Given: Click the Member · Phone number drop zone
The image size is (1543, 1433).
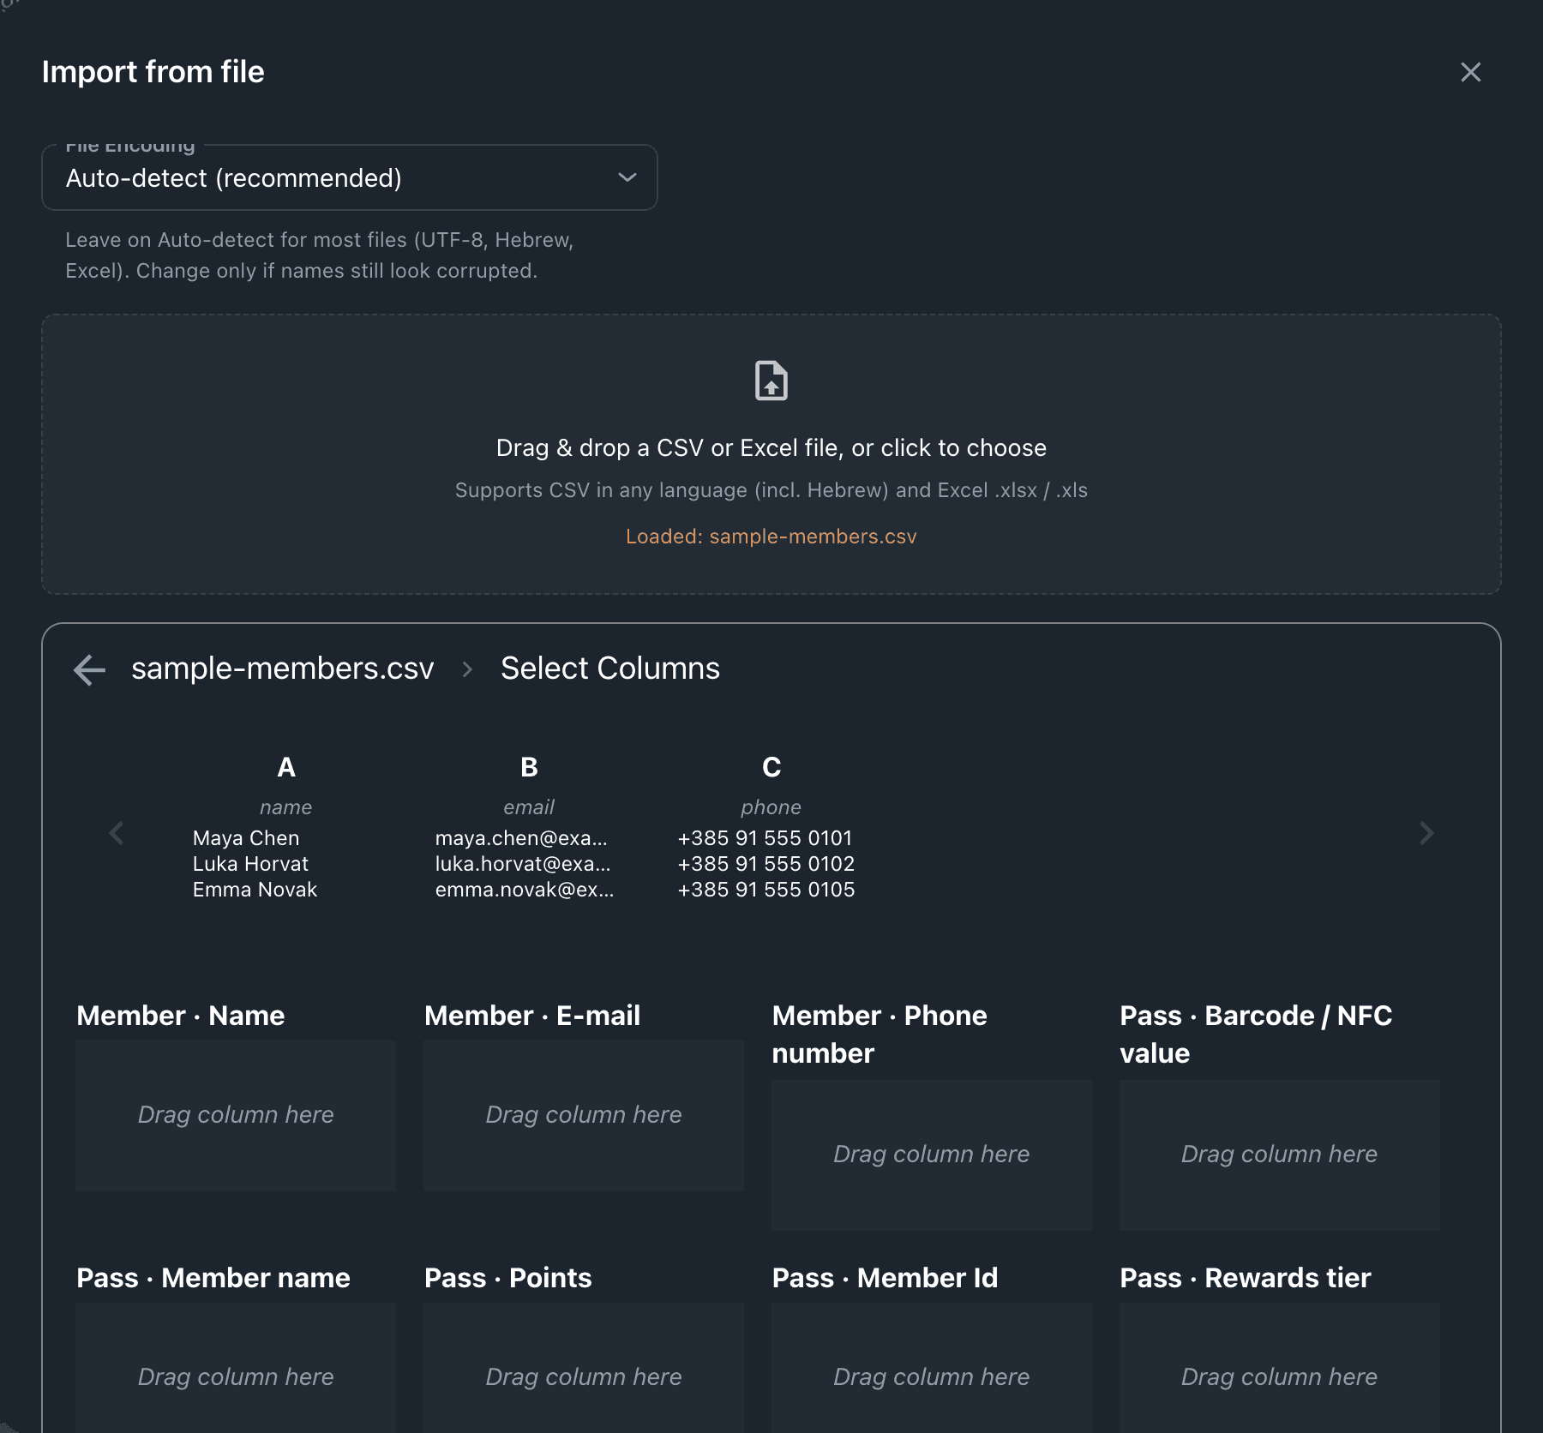Looking at the screenshot, I should coord(932,1154).
